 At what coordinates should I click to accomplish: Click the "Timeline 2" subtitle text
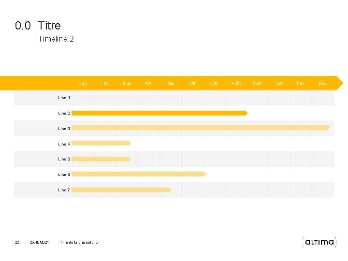coord(56,39)
